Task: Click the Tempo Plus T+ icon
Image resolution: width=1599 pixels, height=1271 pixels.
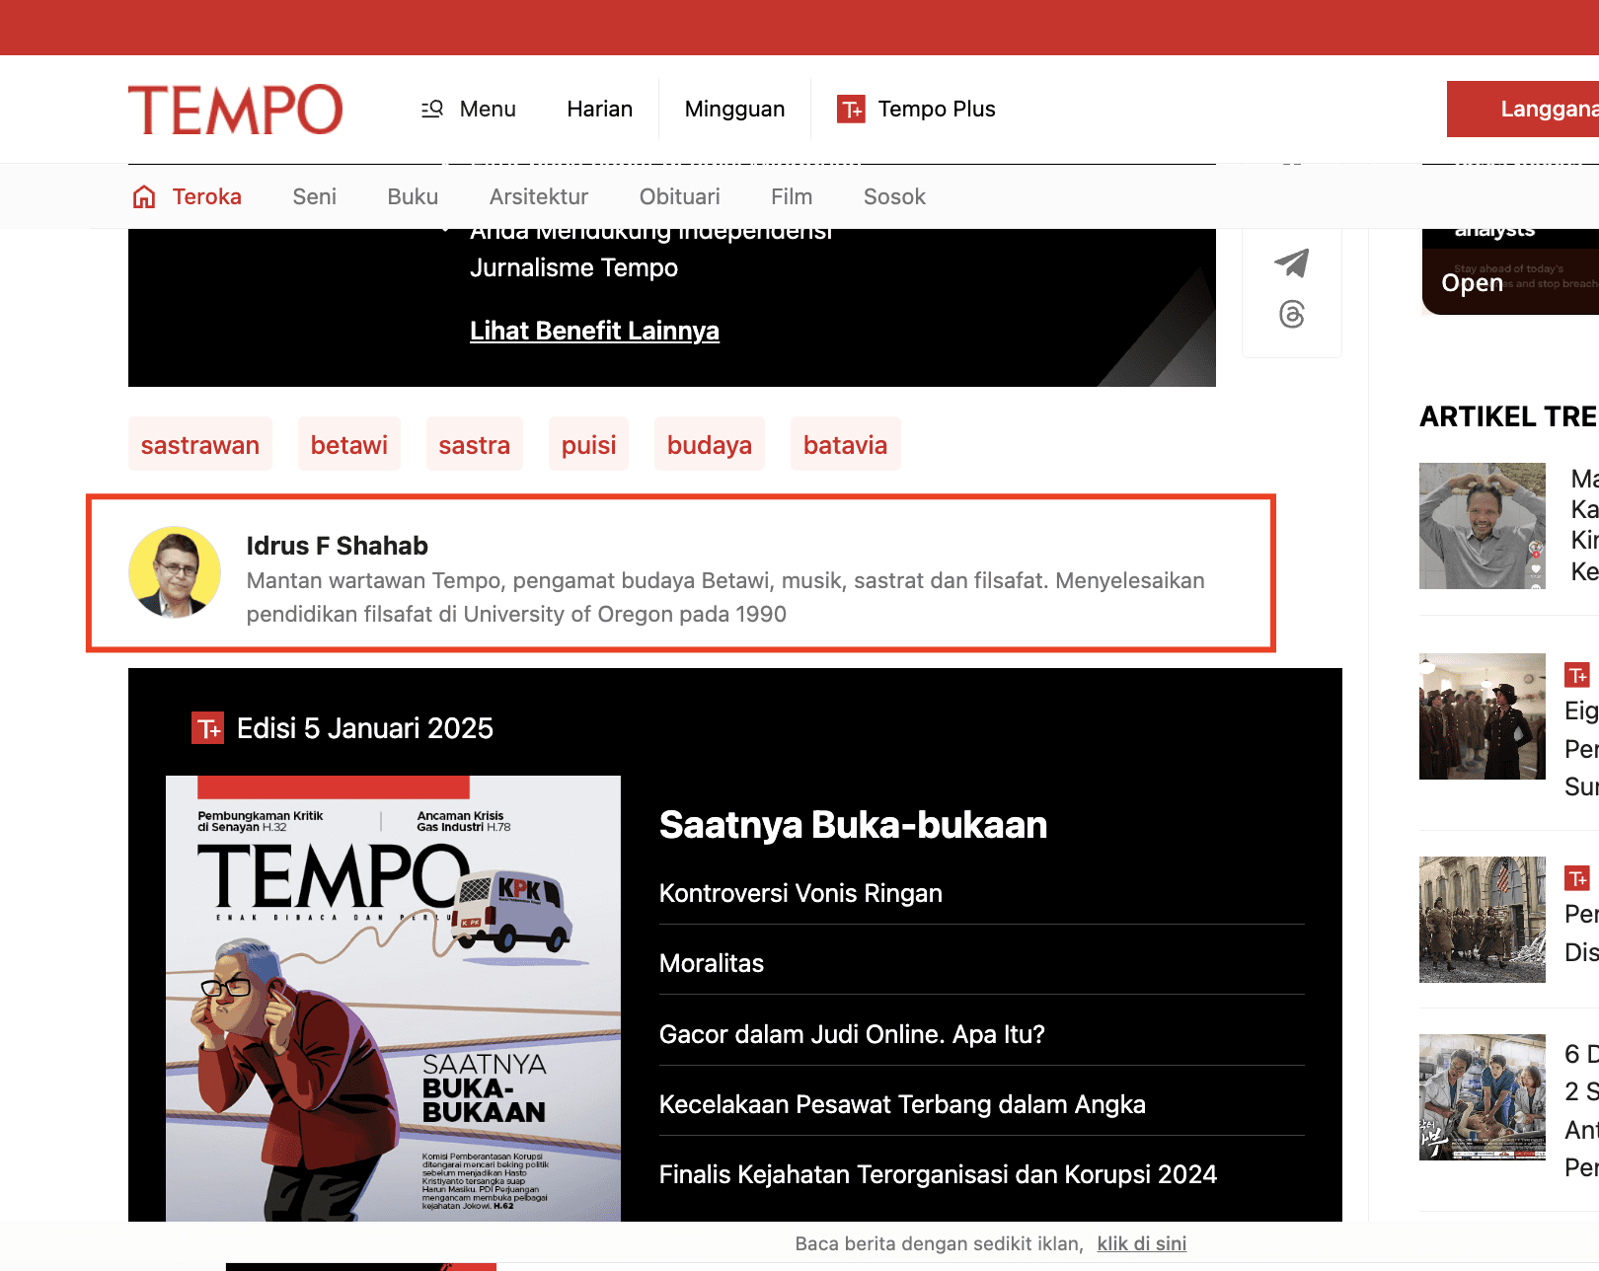Action: pyautogui.click(x=851, y=109)
